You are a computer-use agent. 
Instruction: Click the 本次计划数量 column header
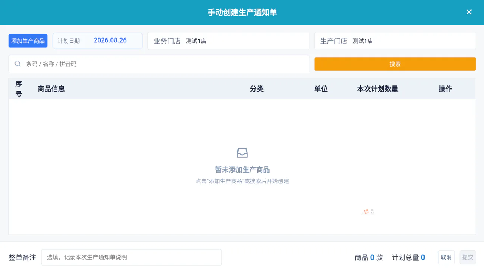point(378,89)
